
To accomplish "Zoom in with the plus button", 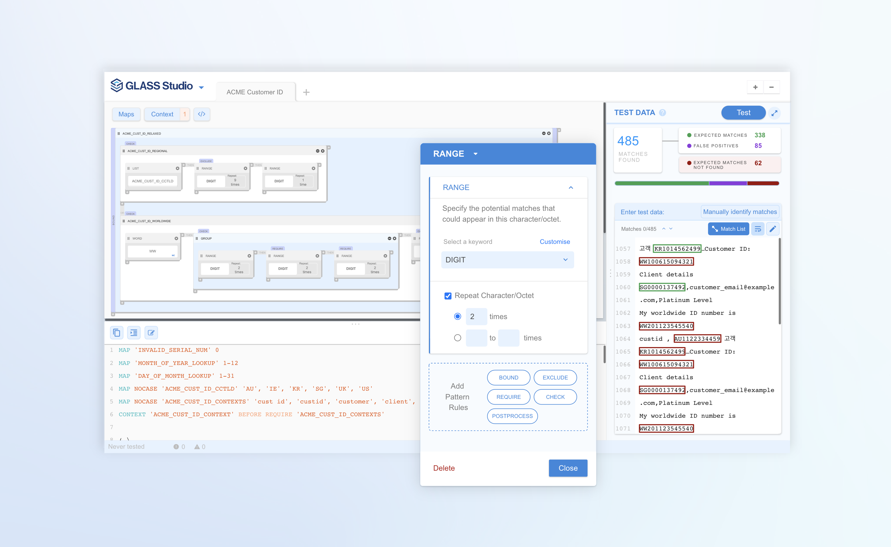I will (x=755, y=87).
